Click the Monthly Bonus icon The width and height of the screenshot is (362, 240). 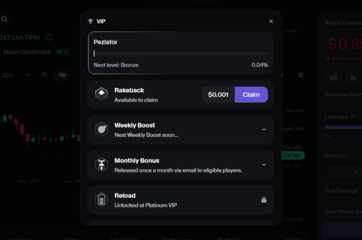pos(101,165)
